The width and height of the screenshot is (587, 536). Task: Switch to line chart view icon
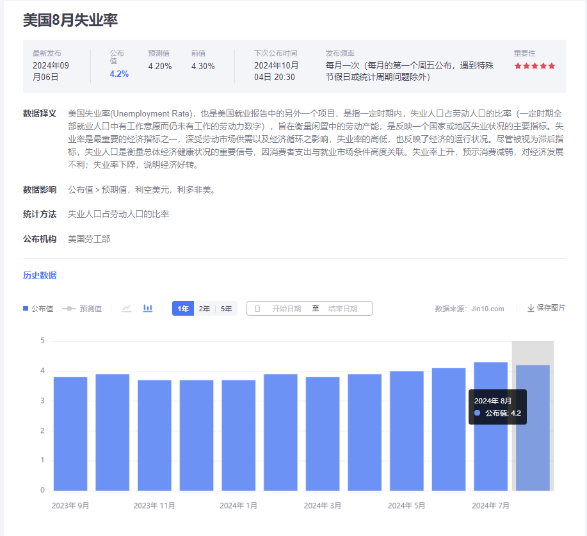[127, 309]
